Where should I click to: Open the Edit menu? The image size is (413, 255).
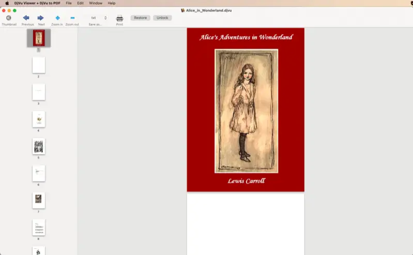click(80, 3)
